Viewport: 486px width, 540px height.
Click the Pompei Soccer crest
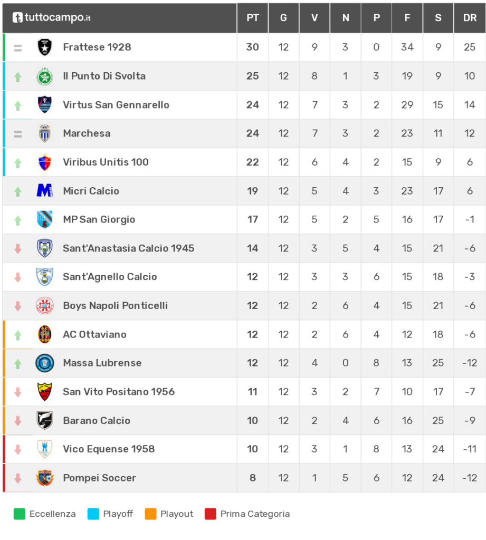pos(44,478)
